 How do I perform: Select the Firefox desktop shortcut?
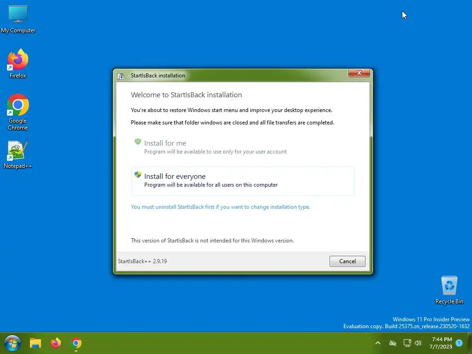click(18, 64)
